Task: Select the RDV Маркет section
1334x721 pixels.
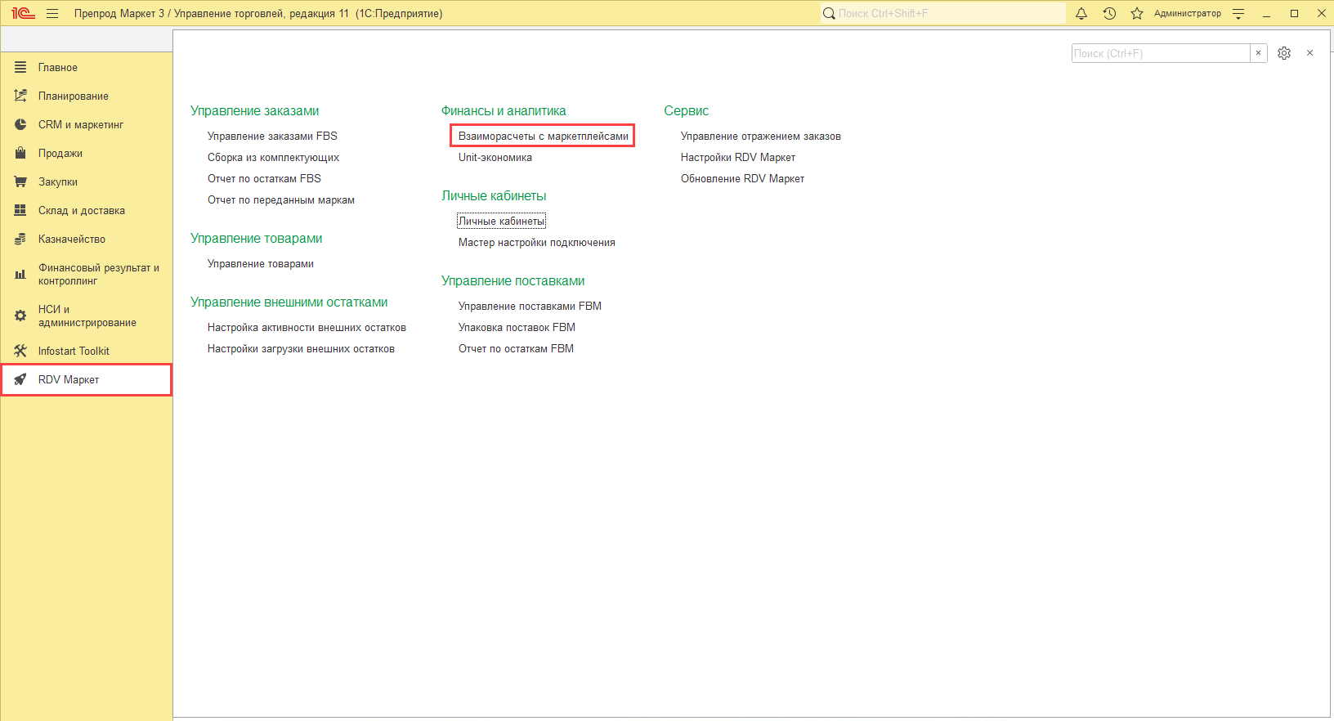Action: coord(69,380)
